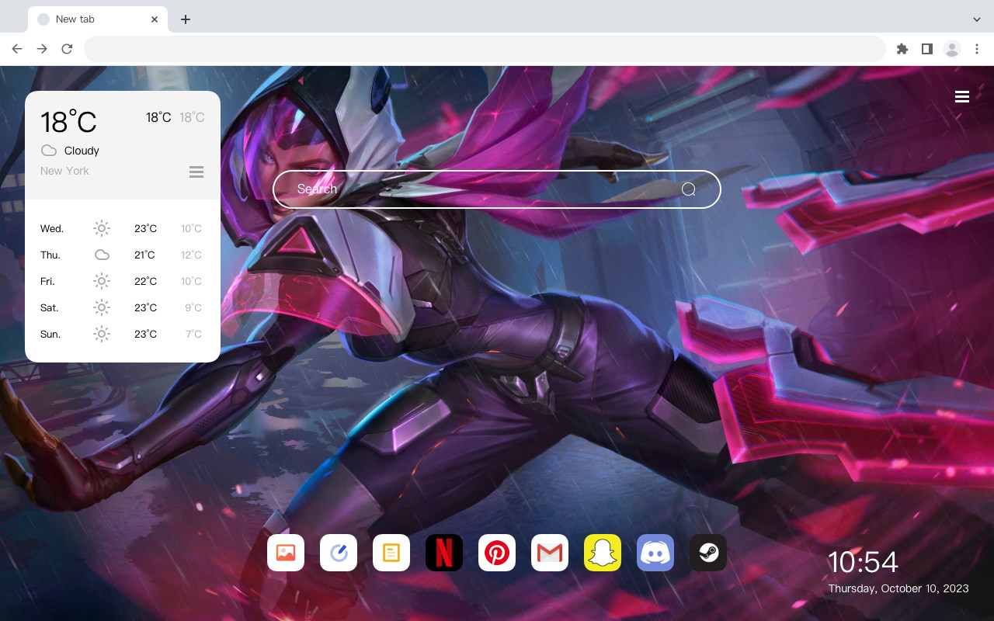The image size is (994, 621).
Task: Click the Sat. forecast row label
Action: 50,307
